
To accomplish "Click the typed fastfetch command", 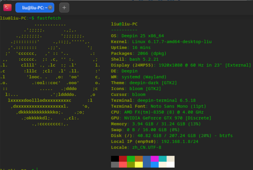I will [49, 18].
